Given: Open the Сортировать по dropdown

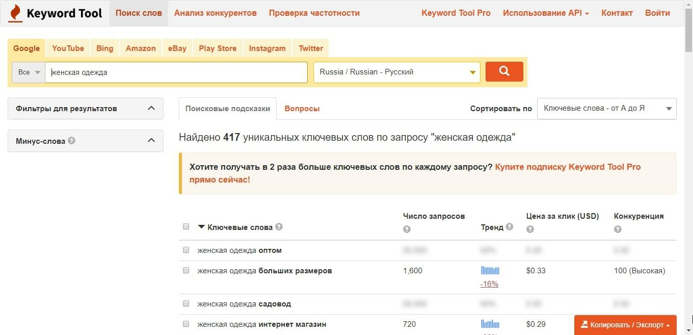Looking at the screenshot, I should pos(607,109).
